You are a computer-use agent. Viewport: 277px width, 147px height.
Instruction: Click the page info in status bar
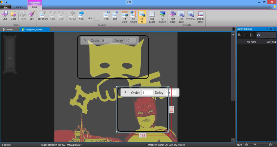[x=61, y=145]
